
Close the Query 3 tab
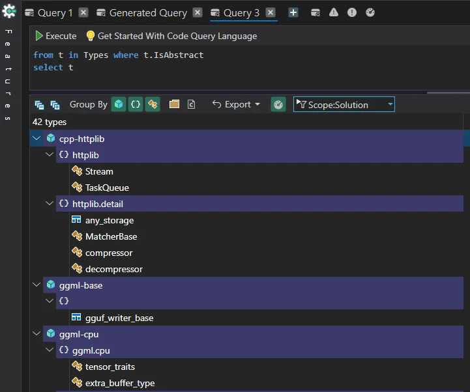(x=271, y=12)
